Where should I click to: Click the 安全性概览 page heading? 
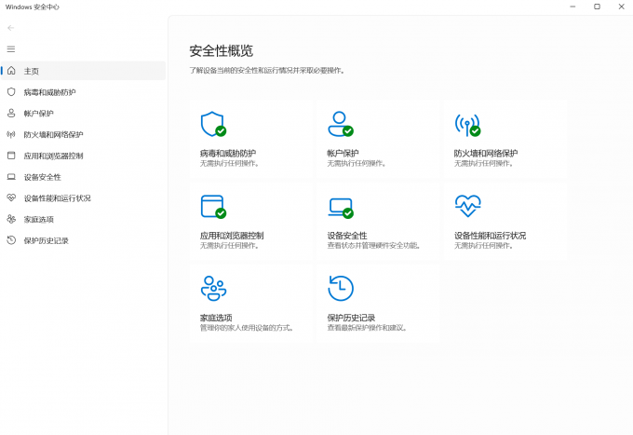pyautogui.click(x=222, y=51)
